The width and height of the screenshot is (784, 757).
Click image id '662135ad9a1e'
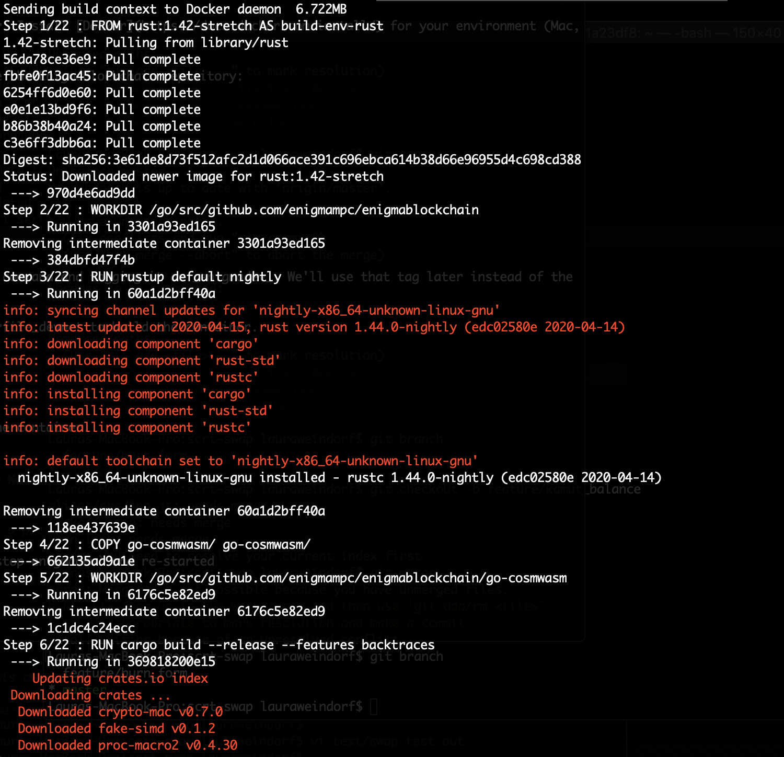91,561
